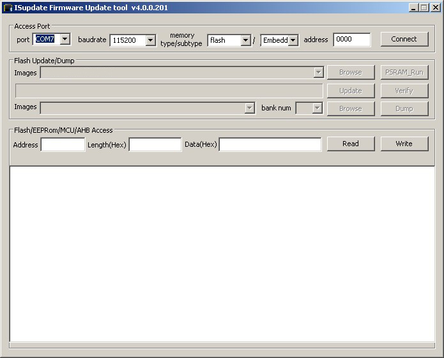Click the Update button

pos(350,91)
